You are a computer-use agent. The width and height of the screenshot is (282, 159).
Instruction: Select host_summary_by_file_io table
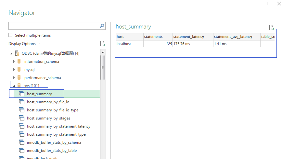48,102
